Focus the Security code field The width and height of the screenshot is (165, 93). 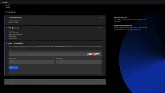[x=79, y=62]
